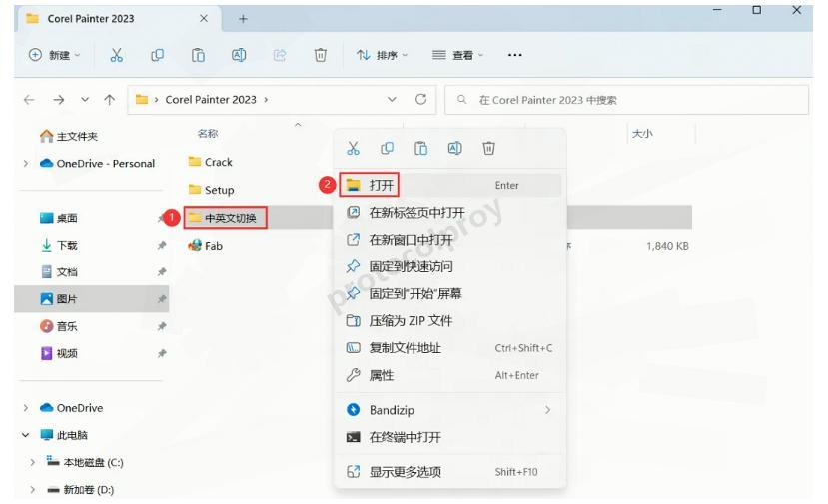Sort by 大小 column header
Viewport: 828px width, 504px height.
tap(642, 134)
